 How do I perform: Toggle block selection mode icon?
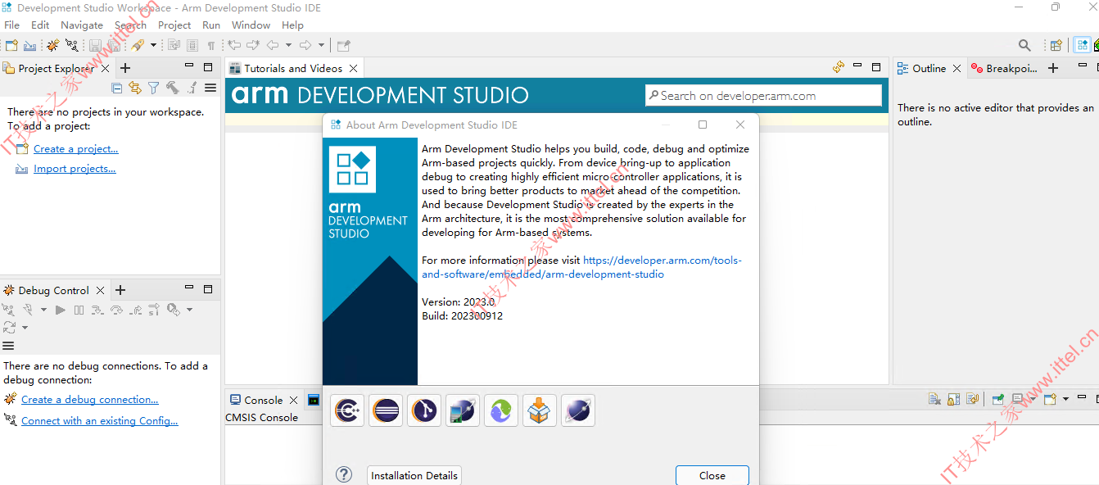(192, 45)
